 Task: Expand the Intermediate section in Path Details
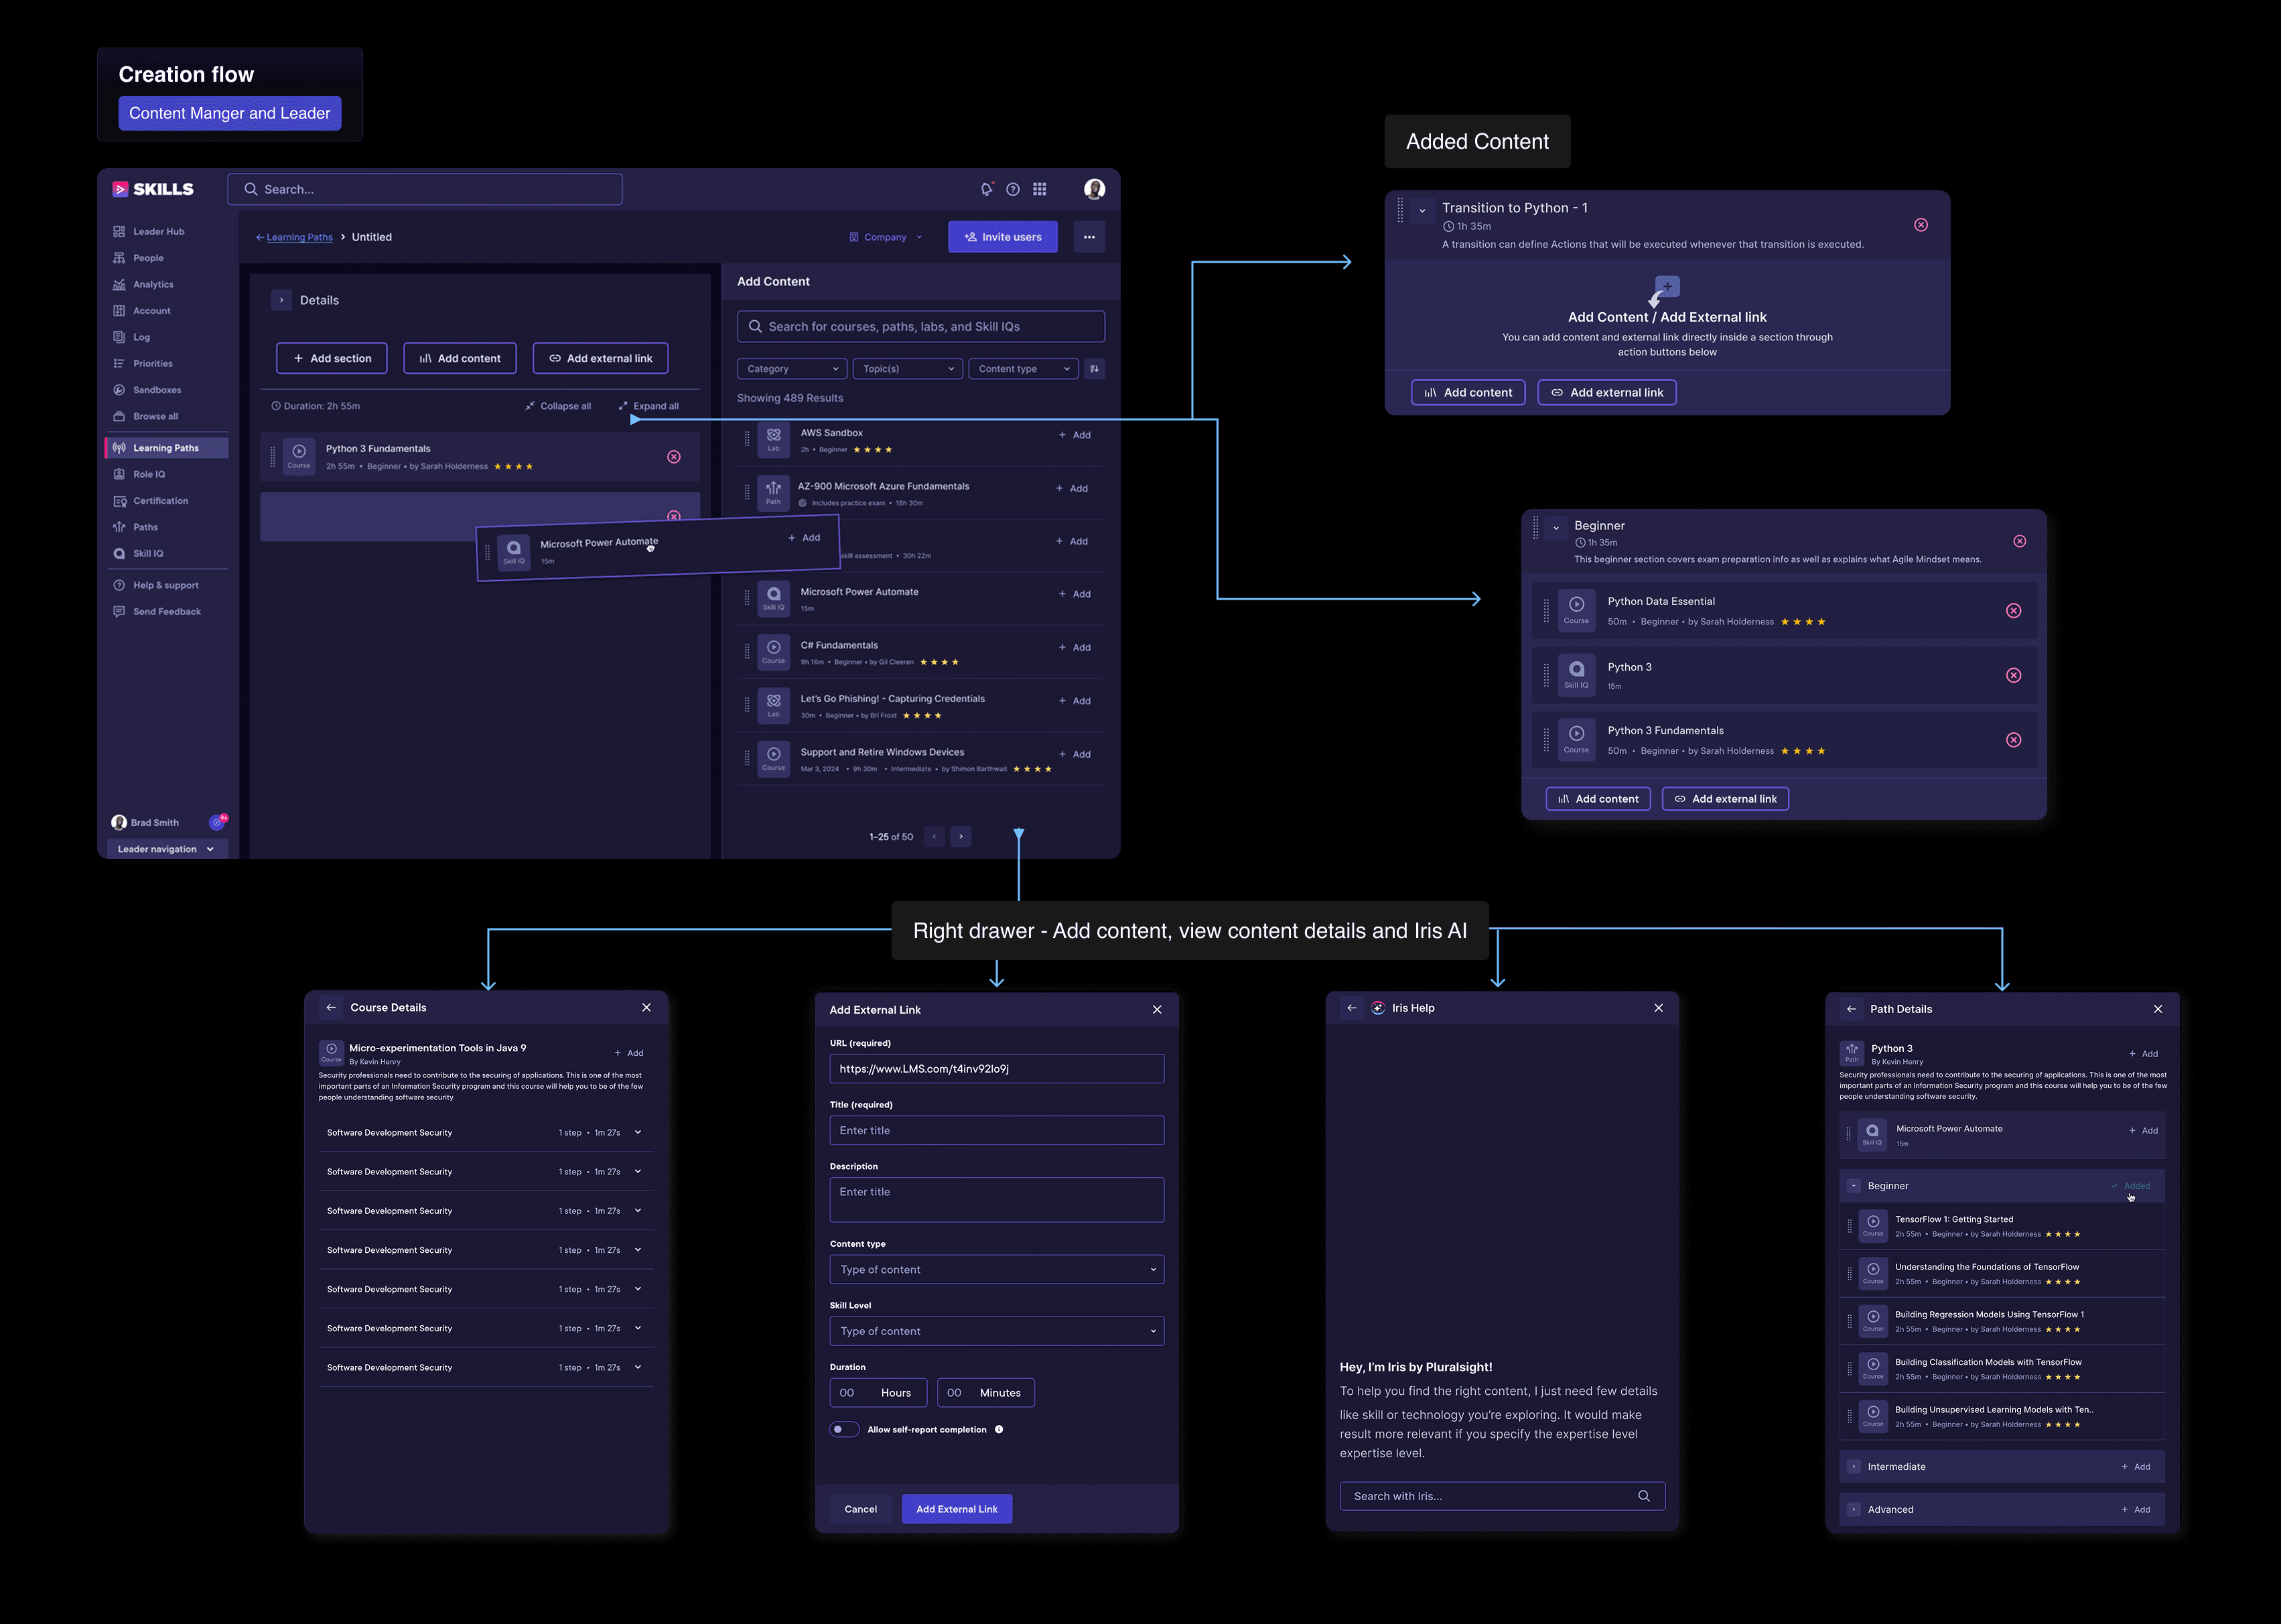(x=1853, y=1467)
